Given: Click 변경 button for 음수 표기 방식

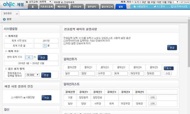Looking at the screenshot, I should click(46, 75).
